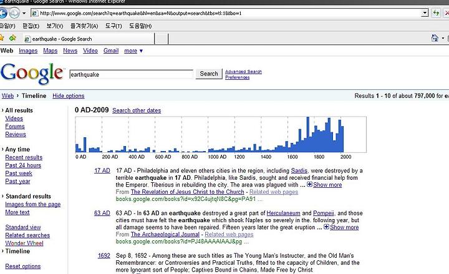Click the Video link in Google navigation
Screen dimensions: 449x274
[90, 51]
